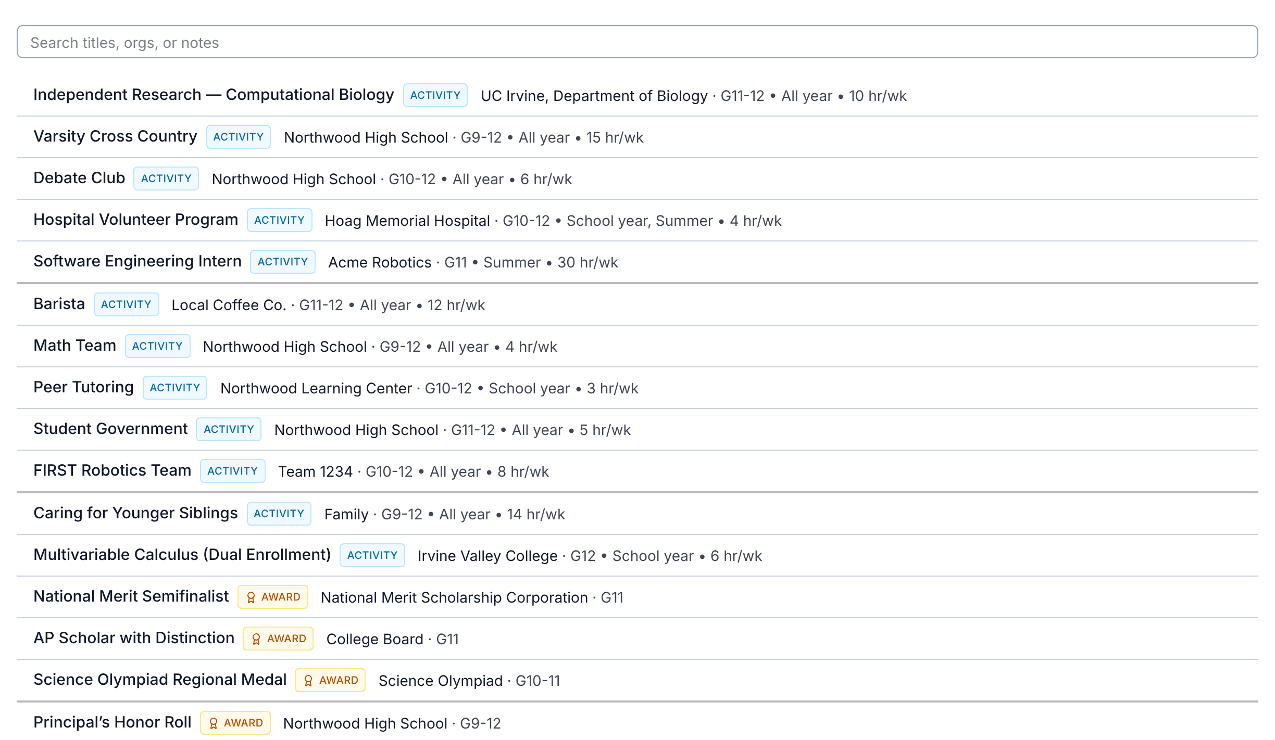This screenshot has width=1275, height=740.
Task: Click the Science Olympiad G10-11 text
Action: point(469,681)
